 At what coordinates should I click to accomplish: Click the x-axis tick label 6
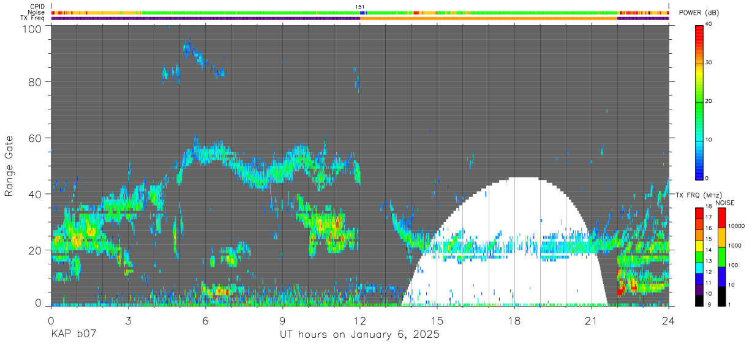[x=205, y=319]
